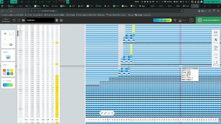Click the Untitled project name field

click(40, 20)
